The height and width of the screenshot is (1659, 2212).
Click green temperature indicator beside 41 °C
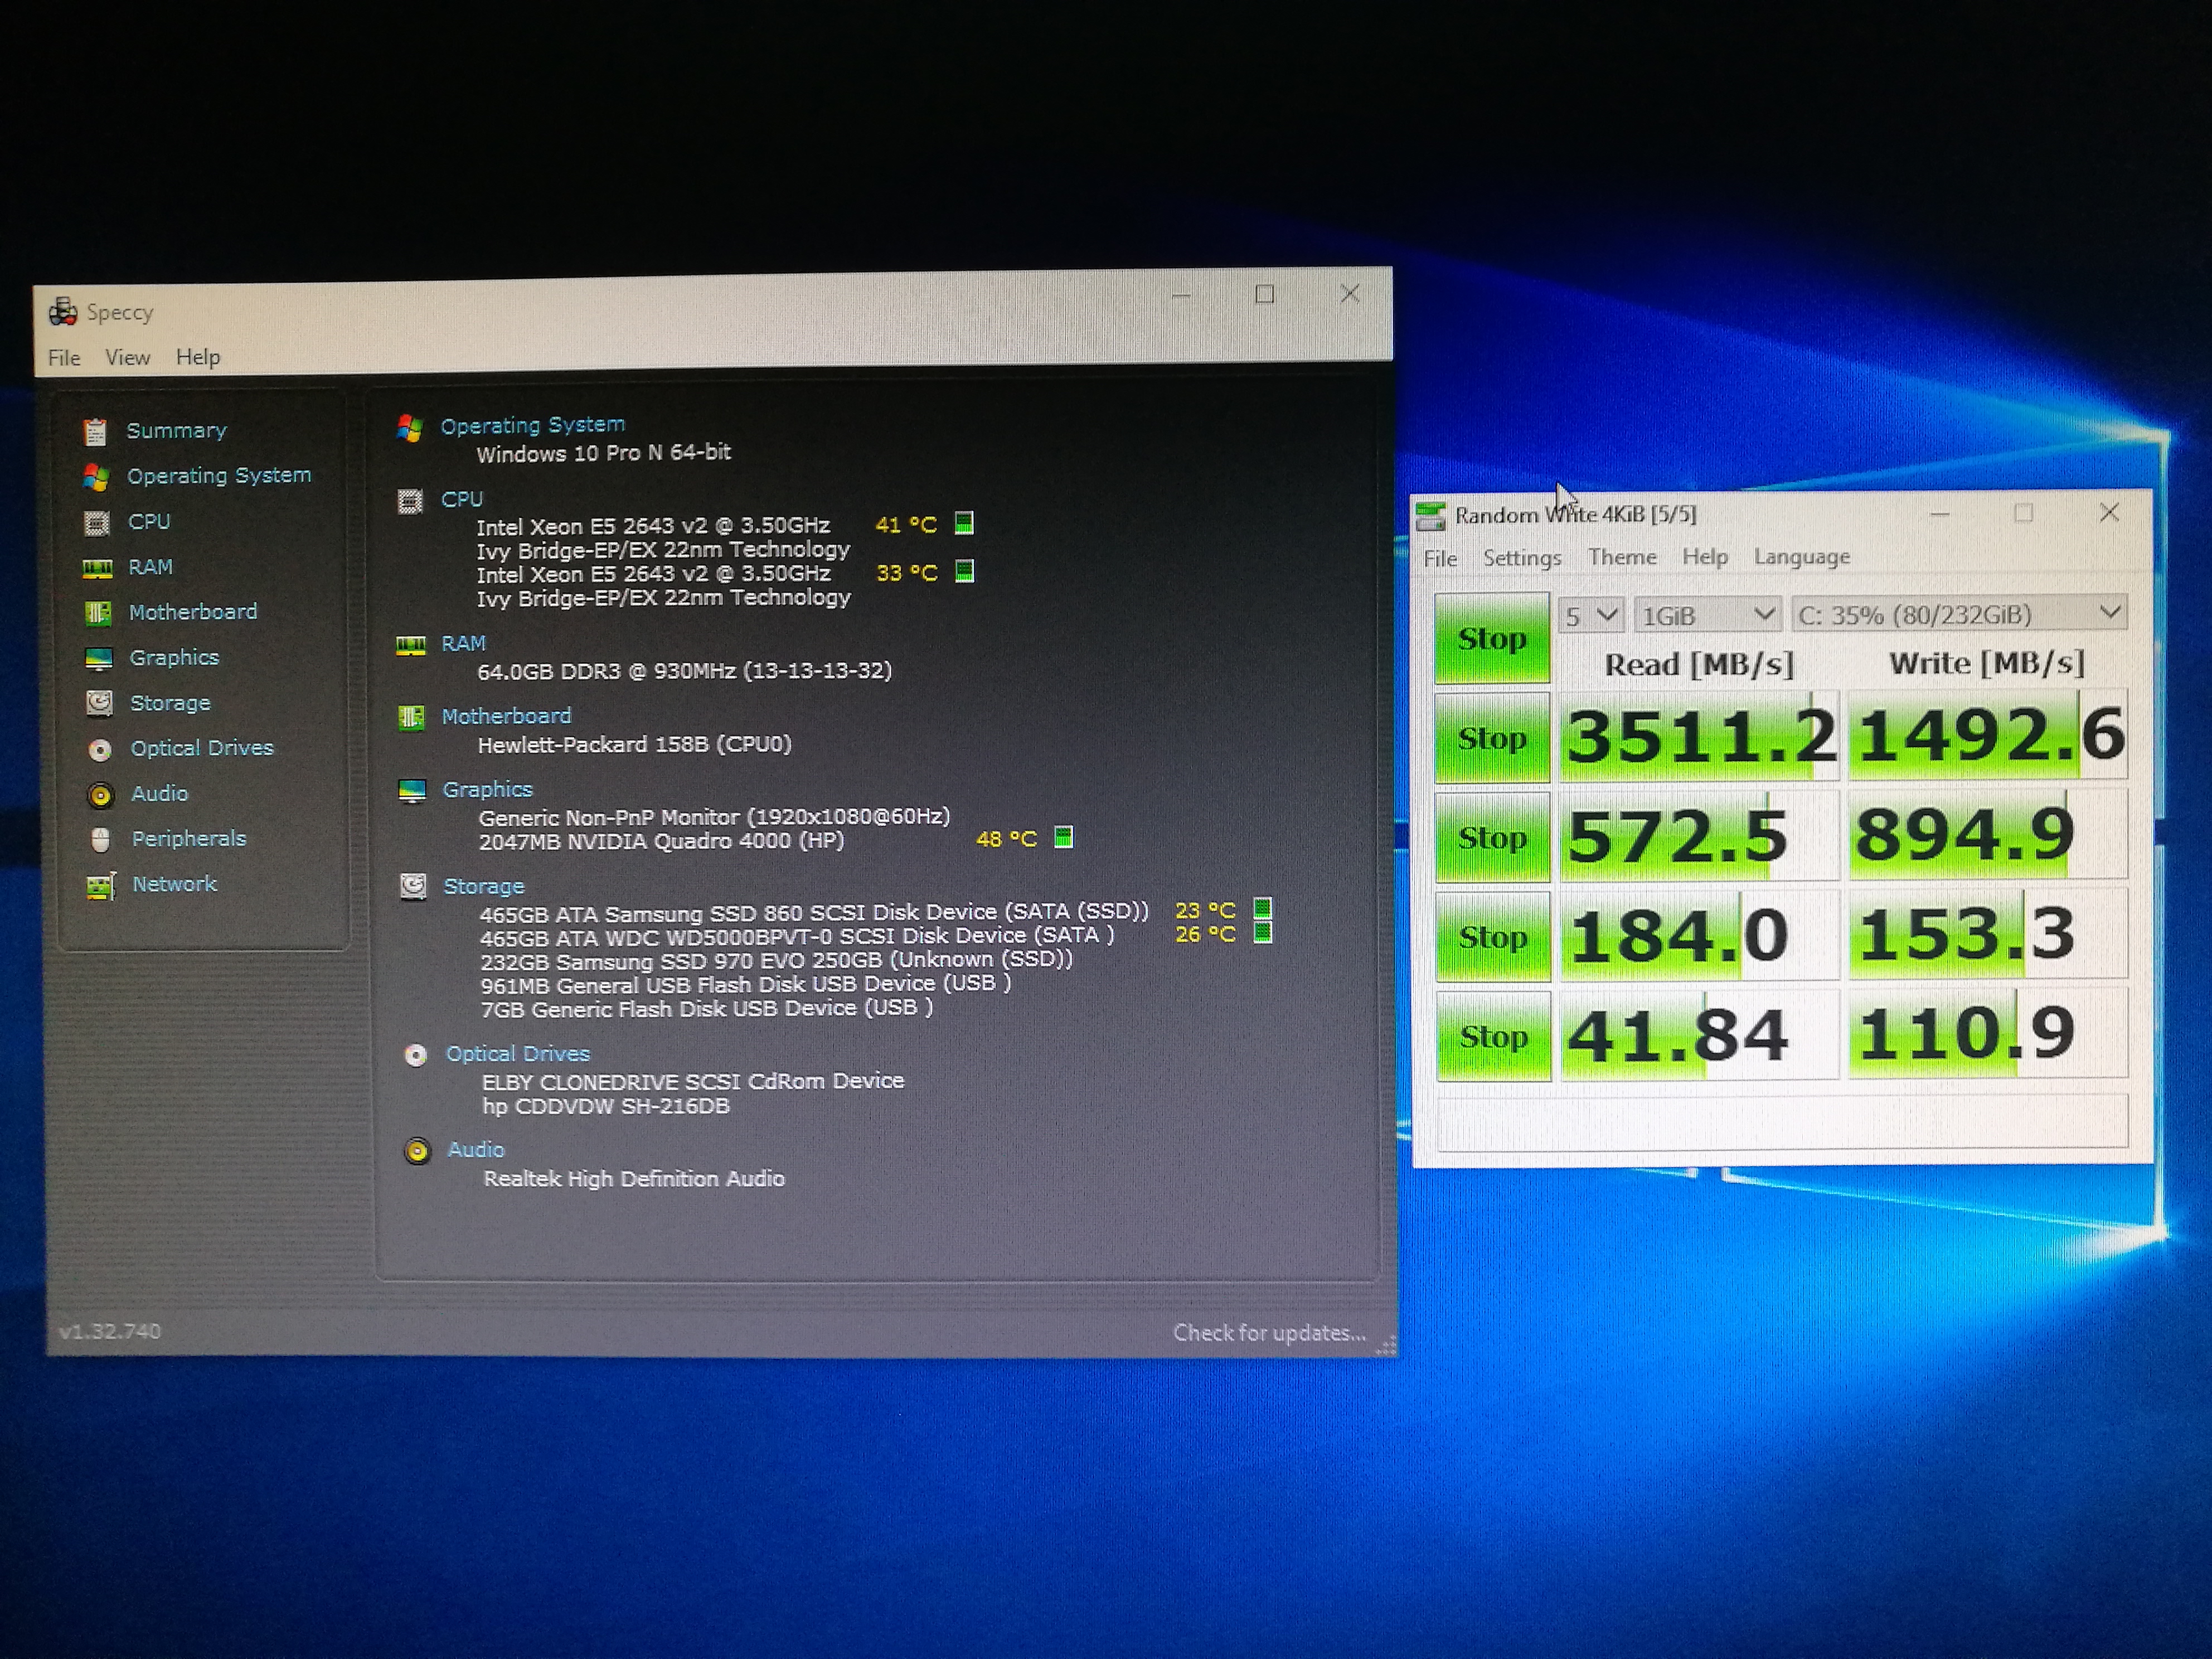pyautogui.click(x=964, y=523)
